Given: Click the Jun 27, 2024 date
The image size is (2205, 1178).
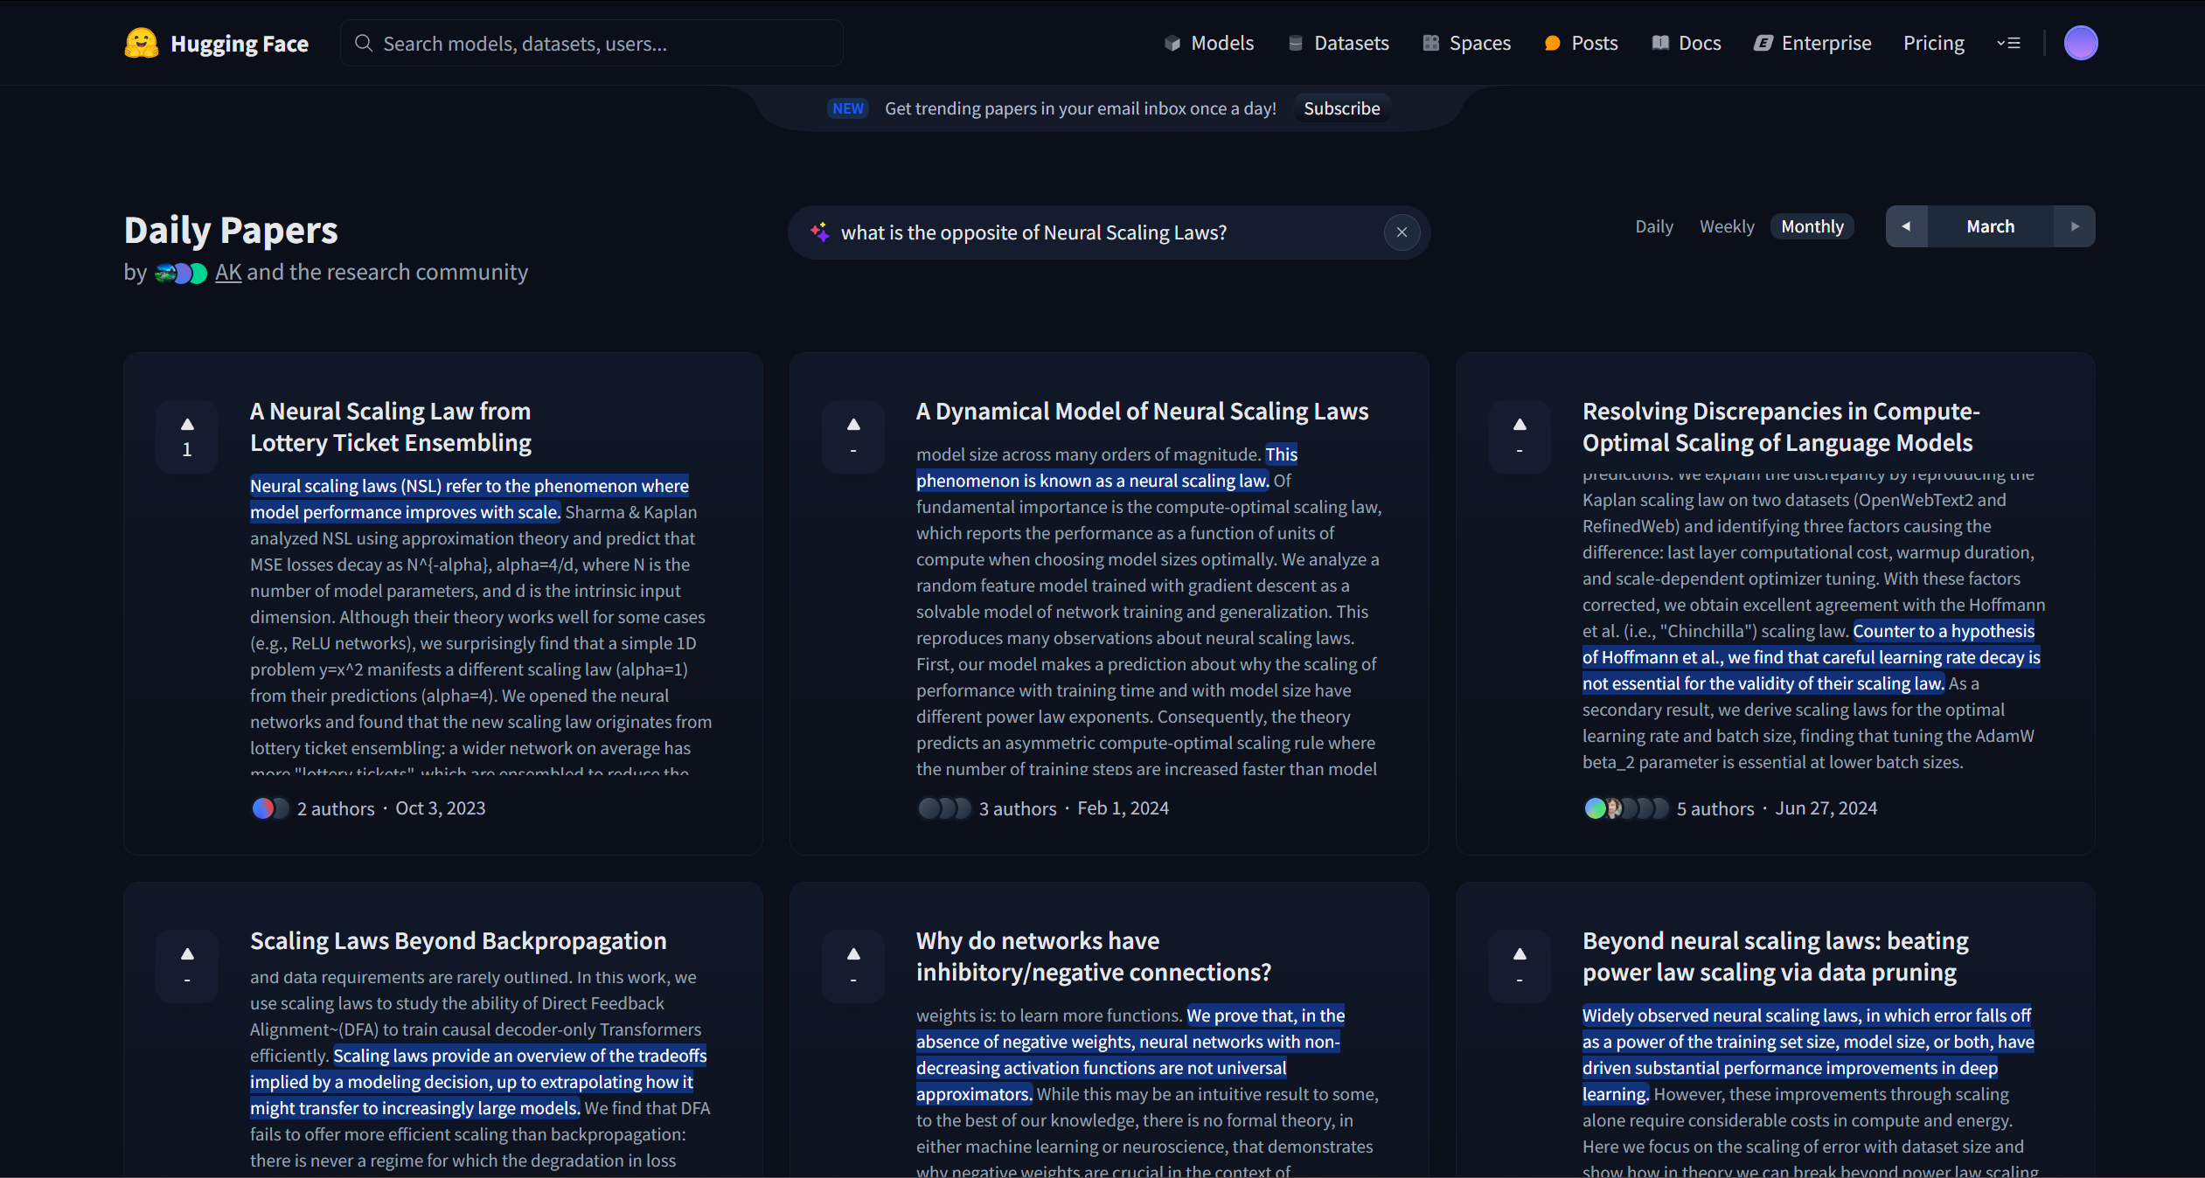Looking at the screenshot, I should (1826, 808).
